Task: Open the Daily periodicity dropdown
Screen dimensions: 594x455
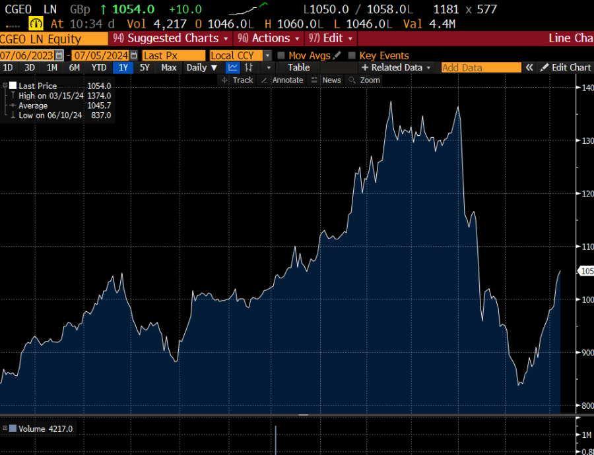Action: pos(201,67)
